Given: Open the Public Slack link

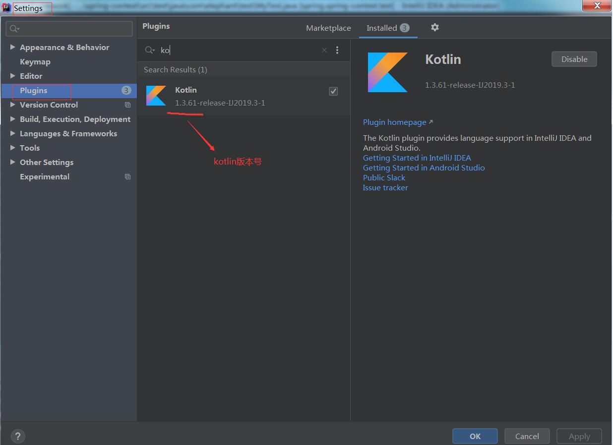Looking at the screenshot, I should coord(384,178).
